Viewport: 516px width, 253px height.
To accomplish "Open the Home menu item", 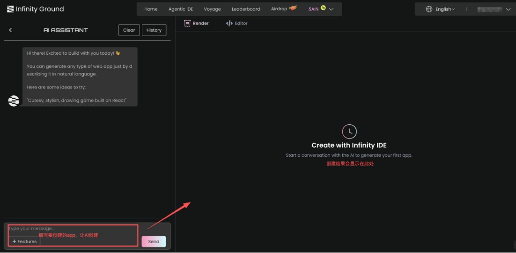I will 151,9.
